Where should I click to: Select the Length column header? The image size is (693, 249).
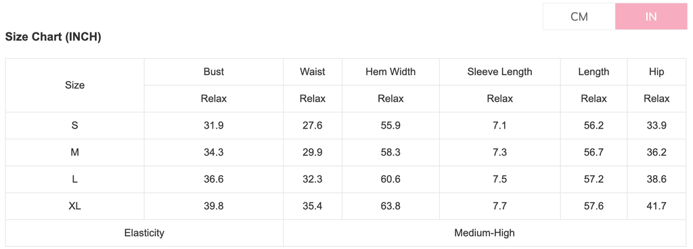click(x=594, y=72)
